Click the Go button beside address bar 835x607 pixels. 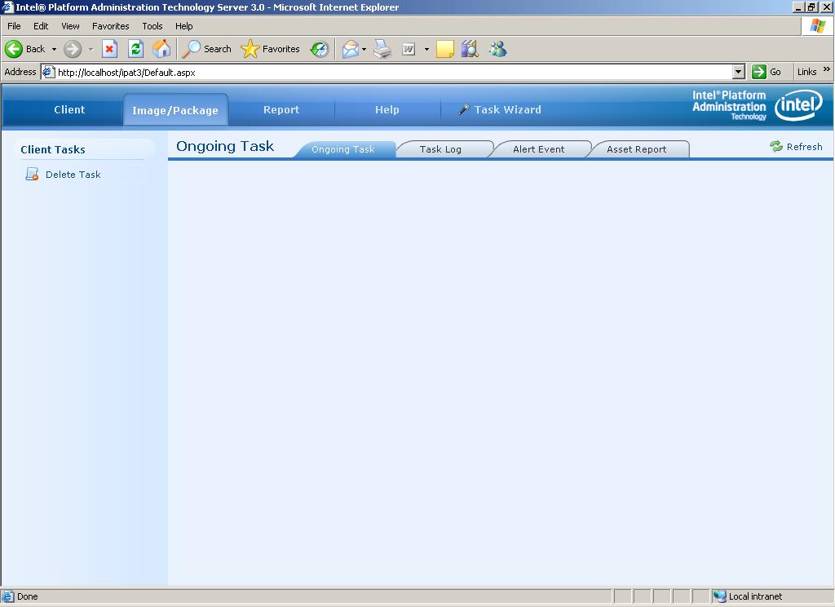(767, 72)
